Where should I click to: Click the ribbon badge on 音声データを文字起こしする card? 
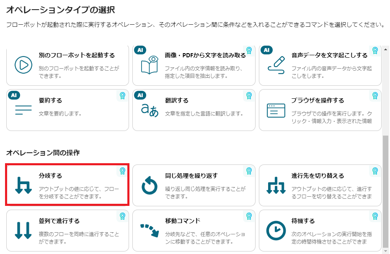(x=375, y=51)
